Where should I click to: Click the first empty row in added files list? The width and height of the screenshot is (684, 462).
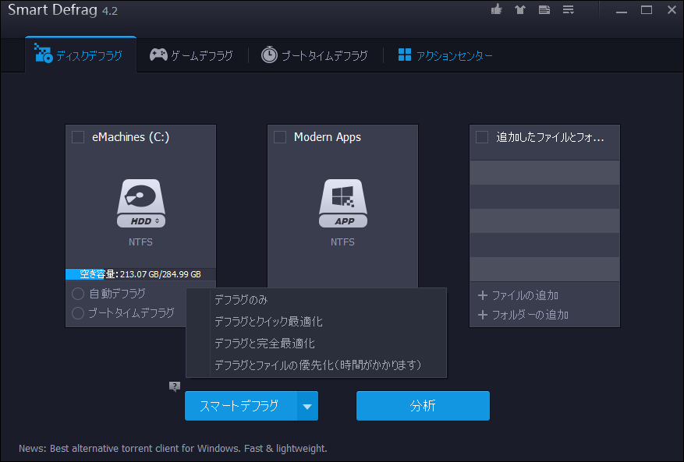(x=544, y=173)
